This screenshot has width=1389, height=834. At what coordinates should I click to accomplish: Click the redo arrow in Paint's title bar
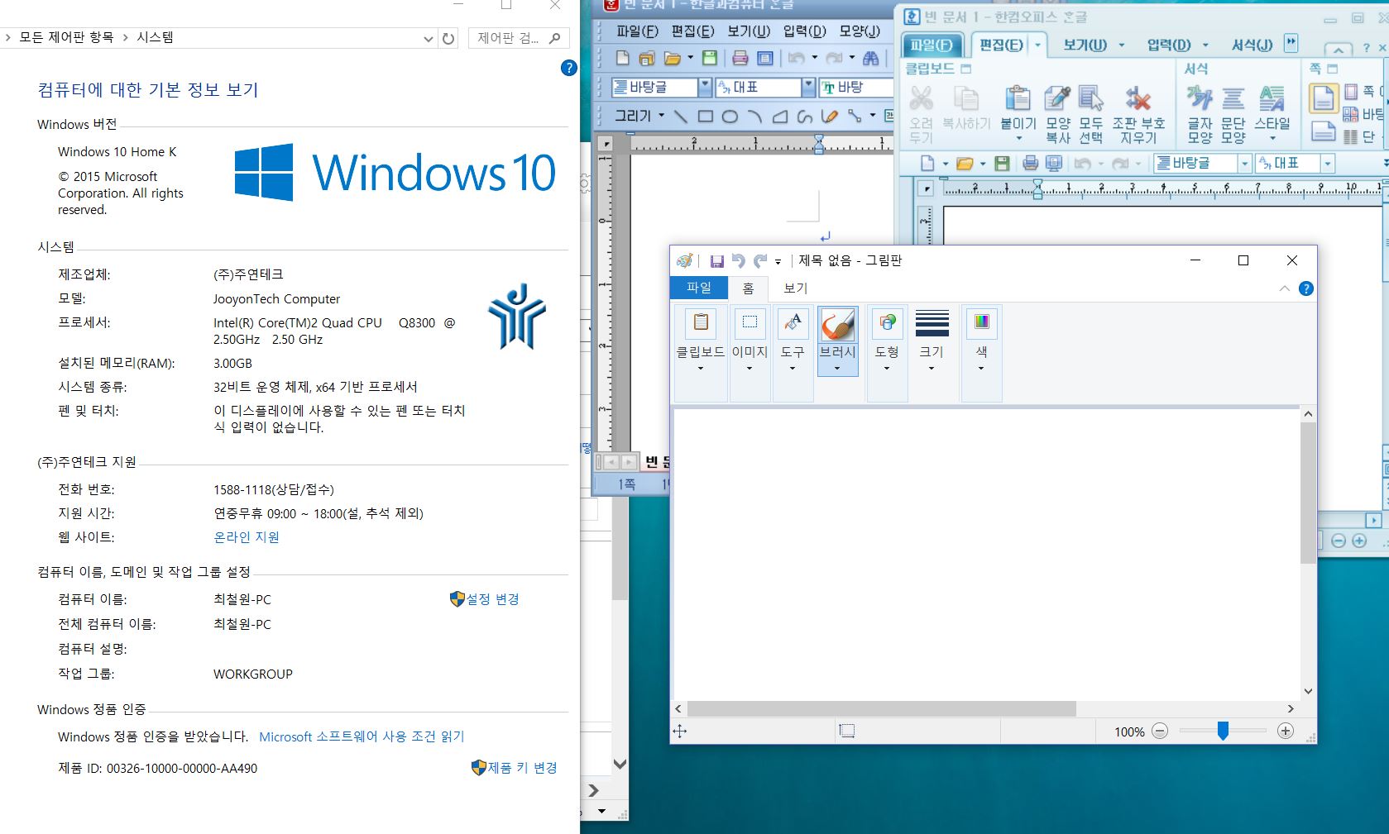(x=760, y=261)
